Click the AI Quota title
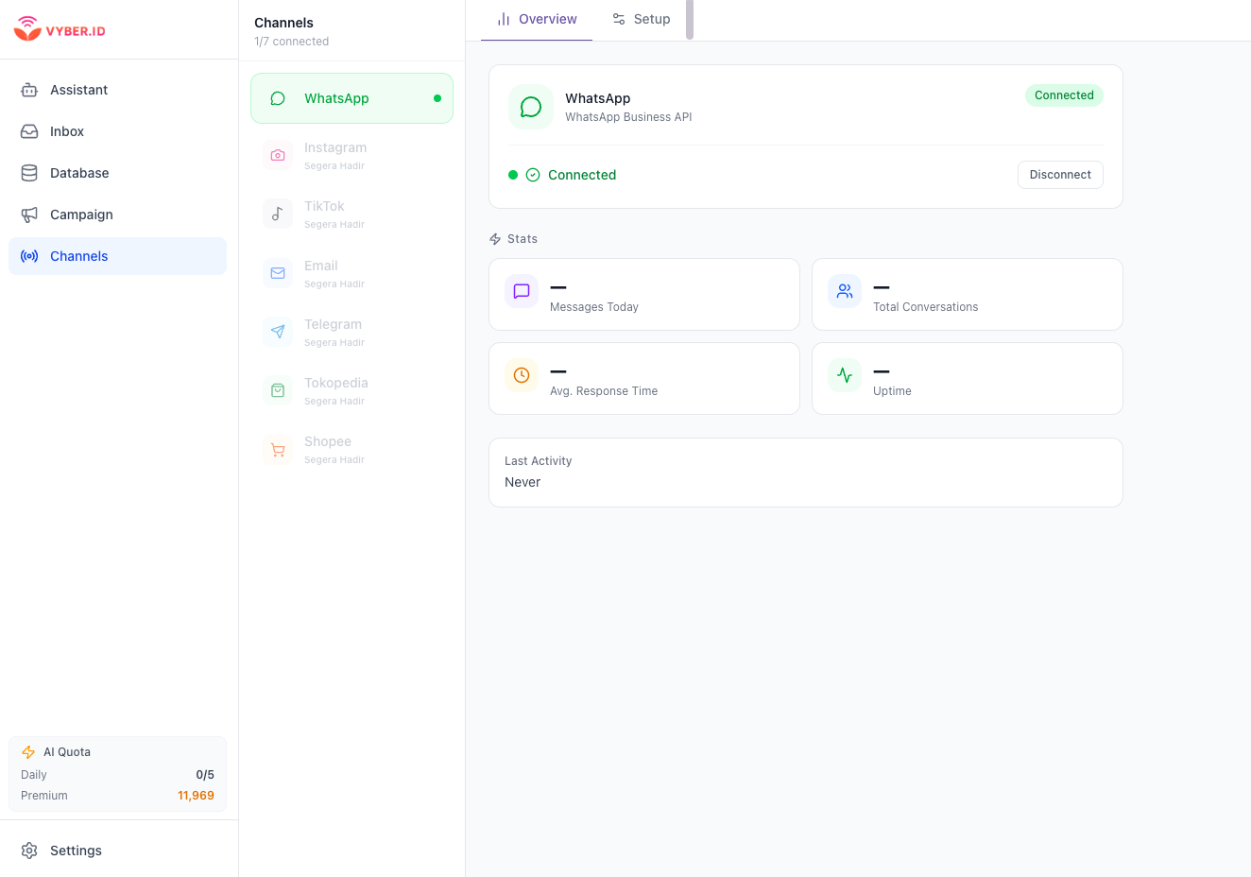Screen dimensions: 1251x877 [67, 752]
